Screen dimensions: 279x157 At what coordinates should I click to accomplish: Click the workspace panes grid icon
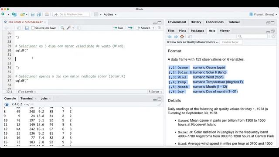pyautogui.click(x=96, y=14)
